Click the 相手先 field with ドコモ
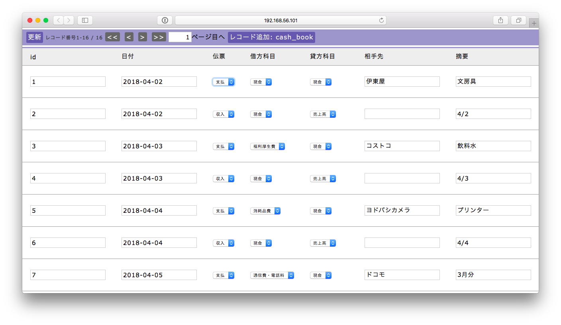This screenshot has height=325, width=561. tap(402, 275)
